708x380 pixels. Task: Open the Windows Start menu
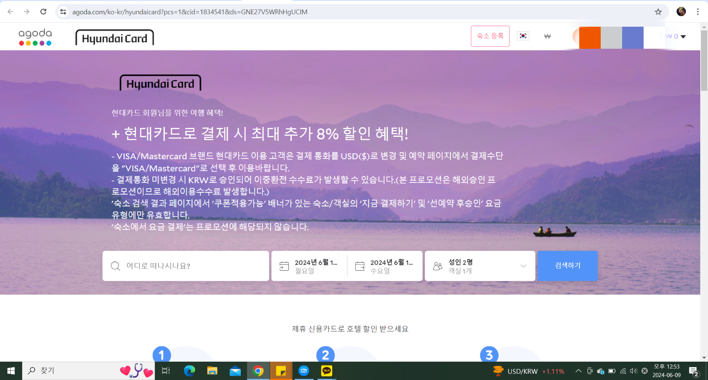11,371
